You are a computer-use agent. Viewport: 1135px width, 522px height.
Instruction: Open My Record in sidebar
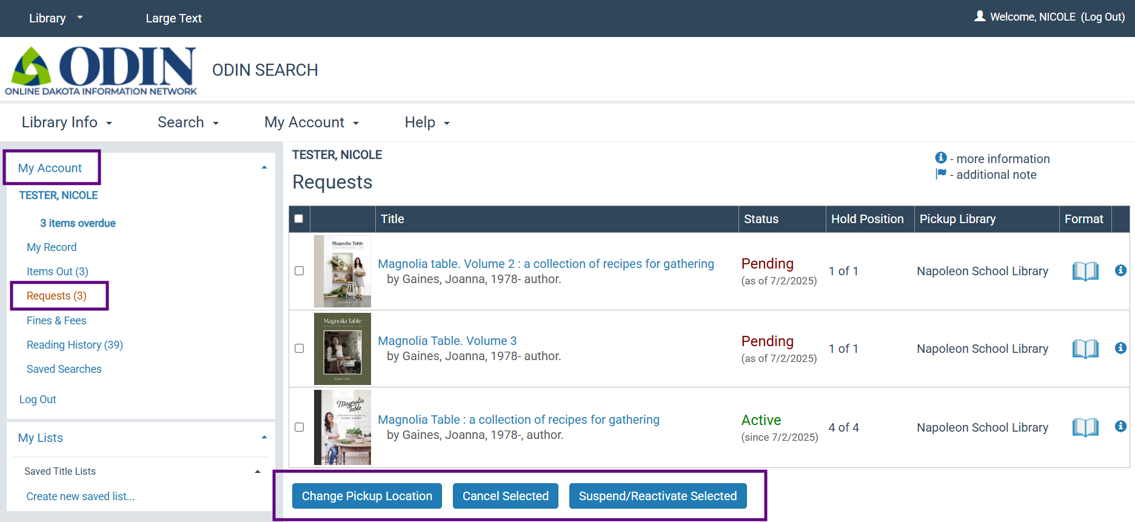tap(52, 247)
